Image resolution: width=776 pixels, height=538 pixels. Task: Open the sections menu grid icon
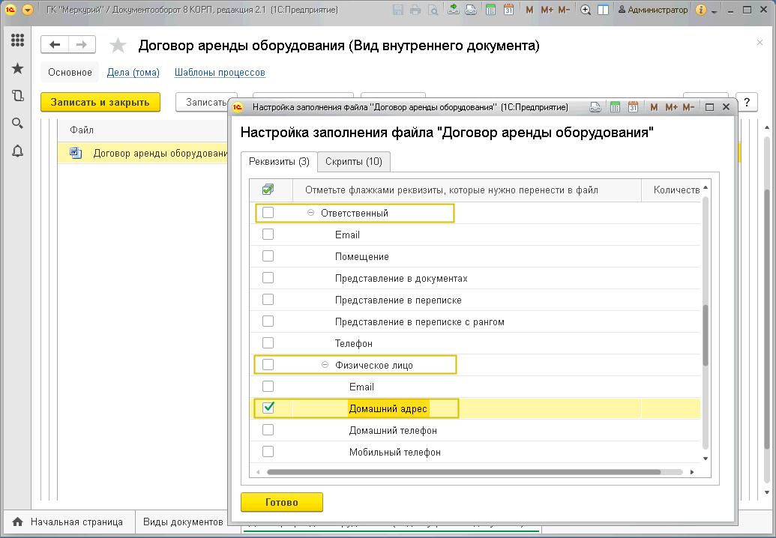click(x=17, y=40)
